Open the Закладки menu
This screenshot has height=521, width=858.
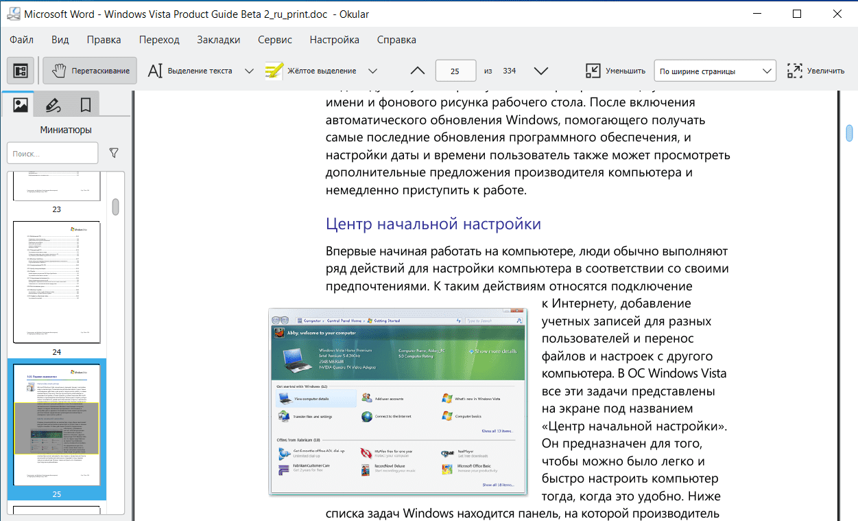click(x=219, y=40)
